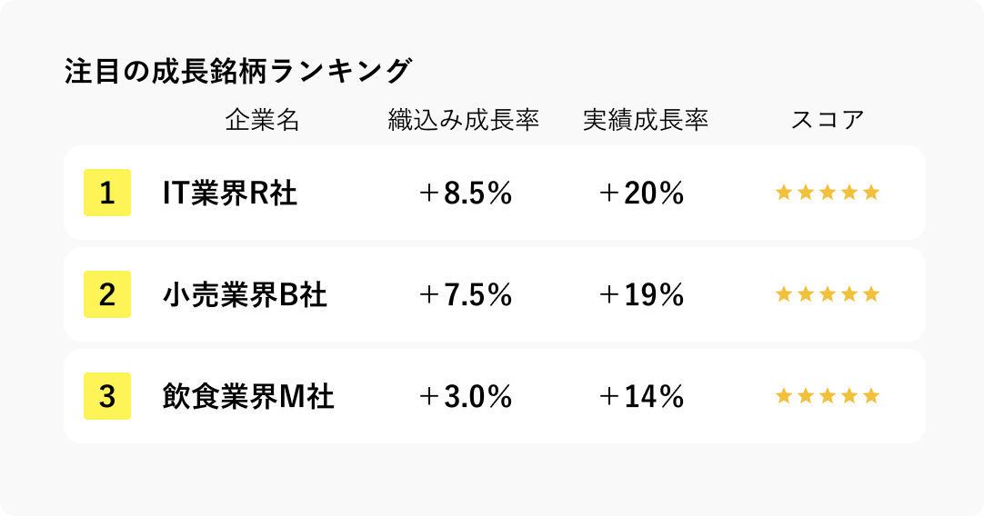The height and width of the screenshot is (516, 984).
Task: Click the +14% actual growth value
Action: (x=641, y=396)
